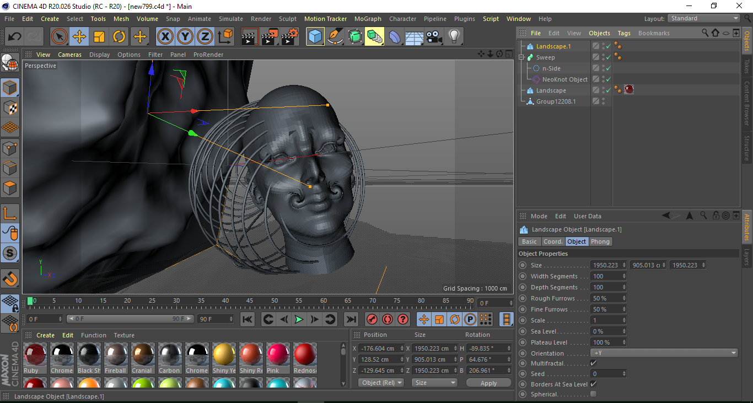Enable Axis mode icon
Screen dimensions: 753x403
[x=10, y=213]
